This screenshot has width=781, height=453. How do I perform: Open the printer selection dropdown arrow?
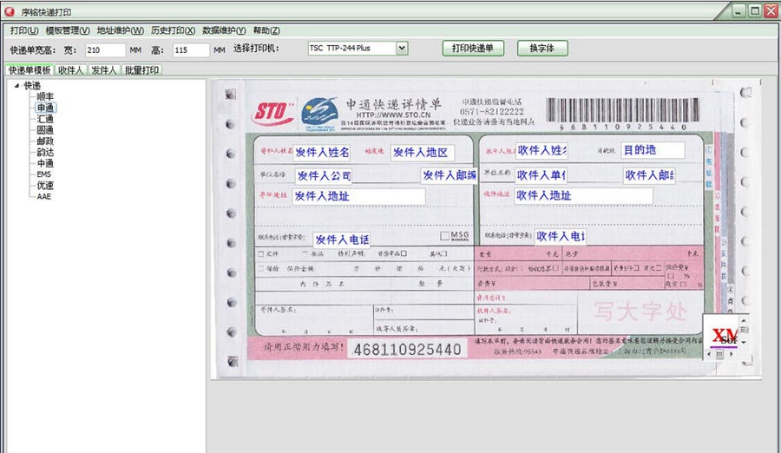pos(402,49)
